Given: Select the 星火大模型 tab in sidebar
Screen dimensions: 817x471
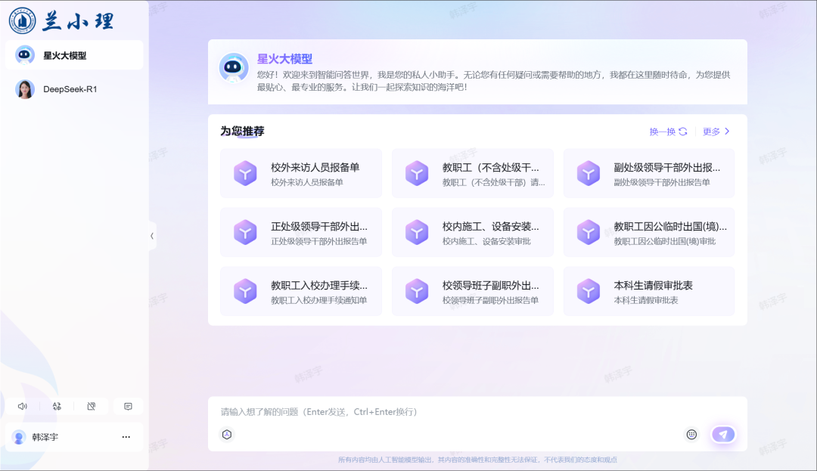Looking at the screenshot, I should pyautogui.click(x=73, y=54).
